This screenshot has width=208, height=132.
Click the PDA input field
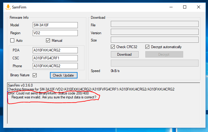tap(55, 50)
